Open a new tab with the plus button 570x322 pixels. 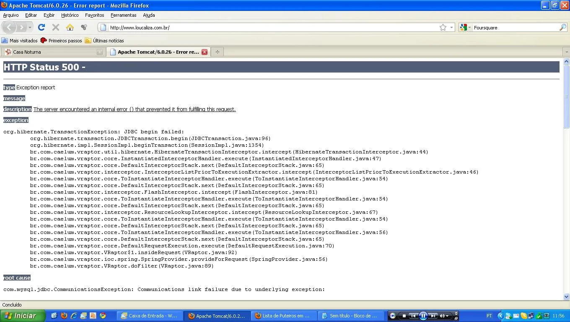217,52
